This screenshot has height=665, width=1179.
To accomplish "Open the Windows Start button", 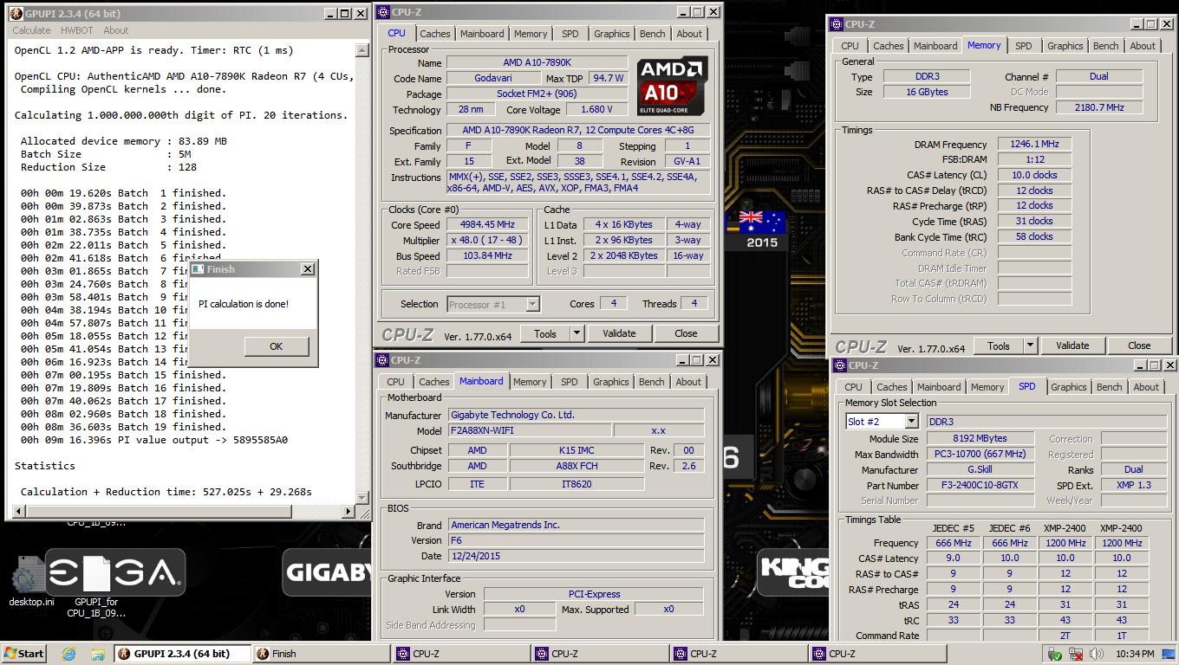I will [x=23, y=654].
